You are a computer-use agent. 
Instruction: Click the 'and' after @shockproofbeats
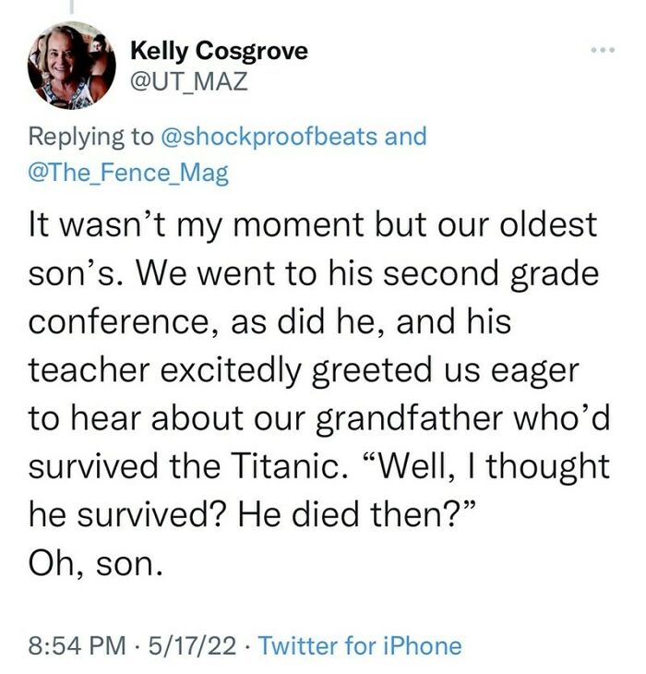pos(405,138)
